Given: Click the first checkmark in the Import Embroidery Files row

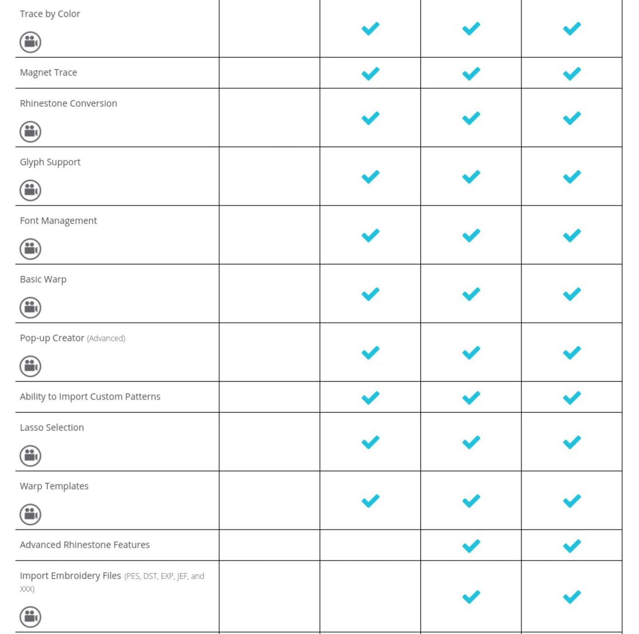Looking at the screenshot, I should (471, 597).
